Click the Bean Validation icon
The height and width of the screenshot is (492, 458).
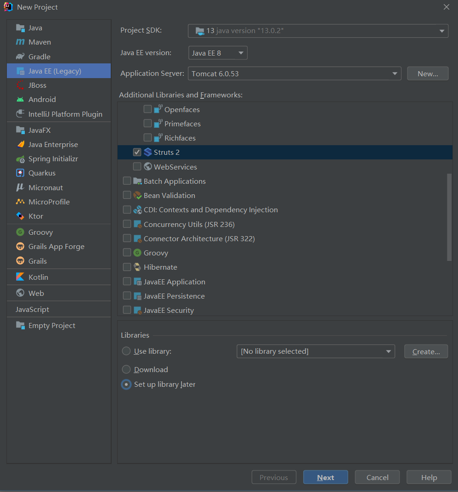point(137,196)
